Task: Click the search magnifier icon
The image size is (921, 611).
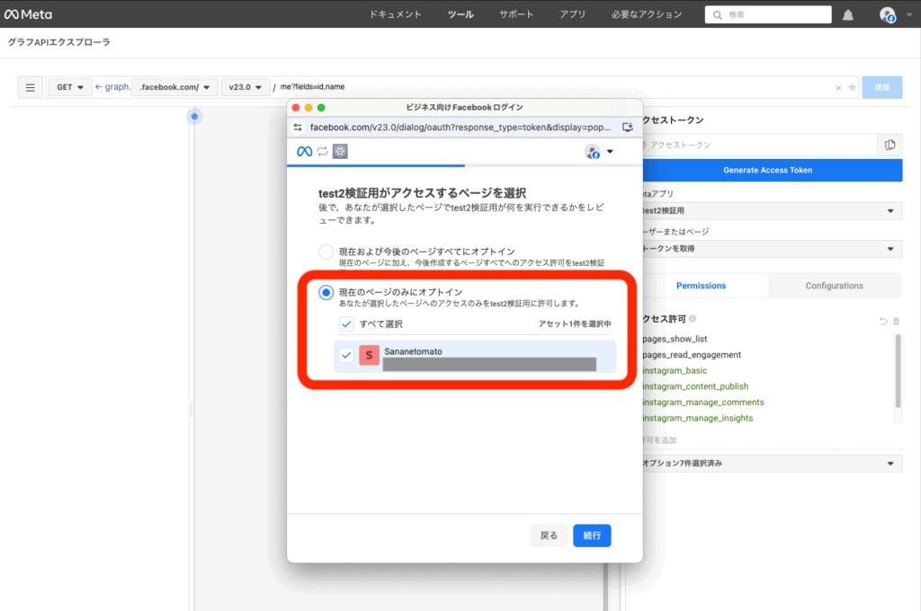Action: (x=717, y=15)
